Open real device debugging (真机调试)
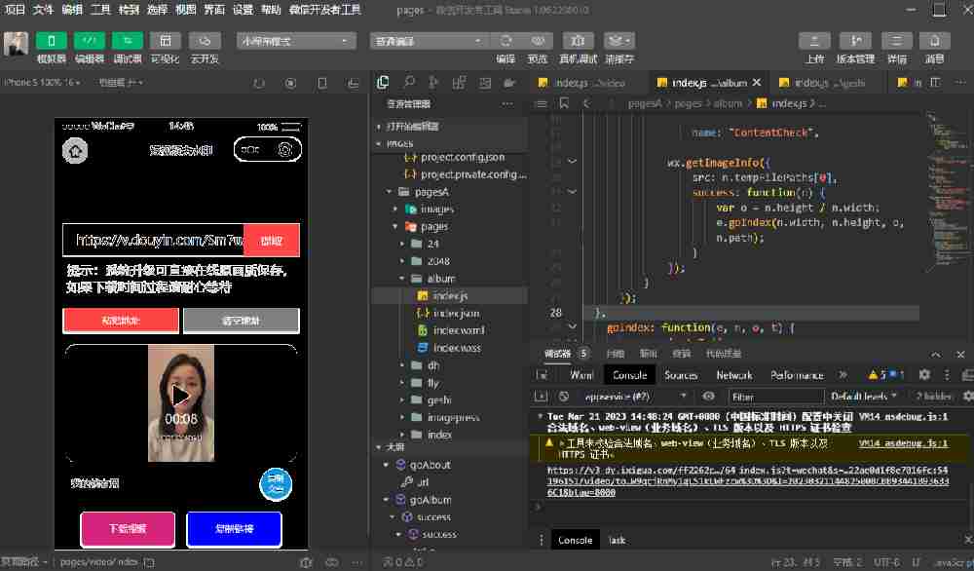This screenshot has width=974, height=571. pos(579,41)
